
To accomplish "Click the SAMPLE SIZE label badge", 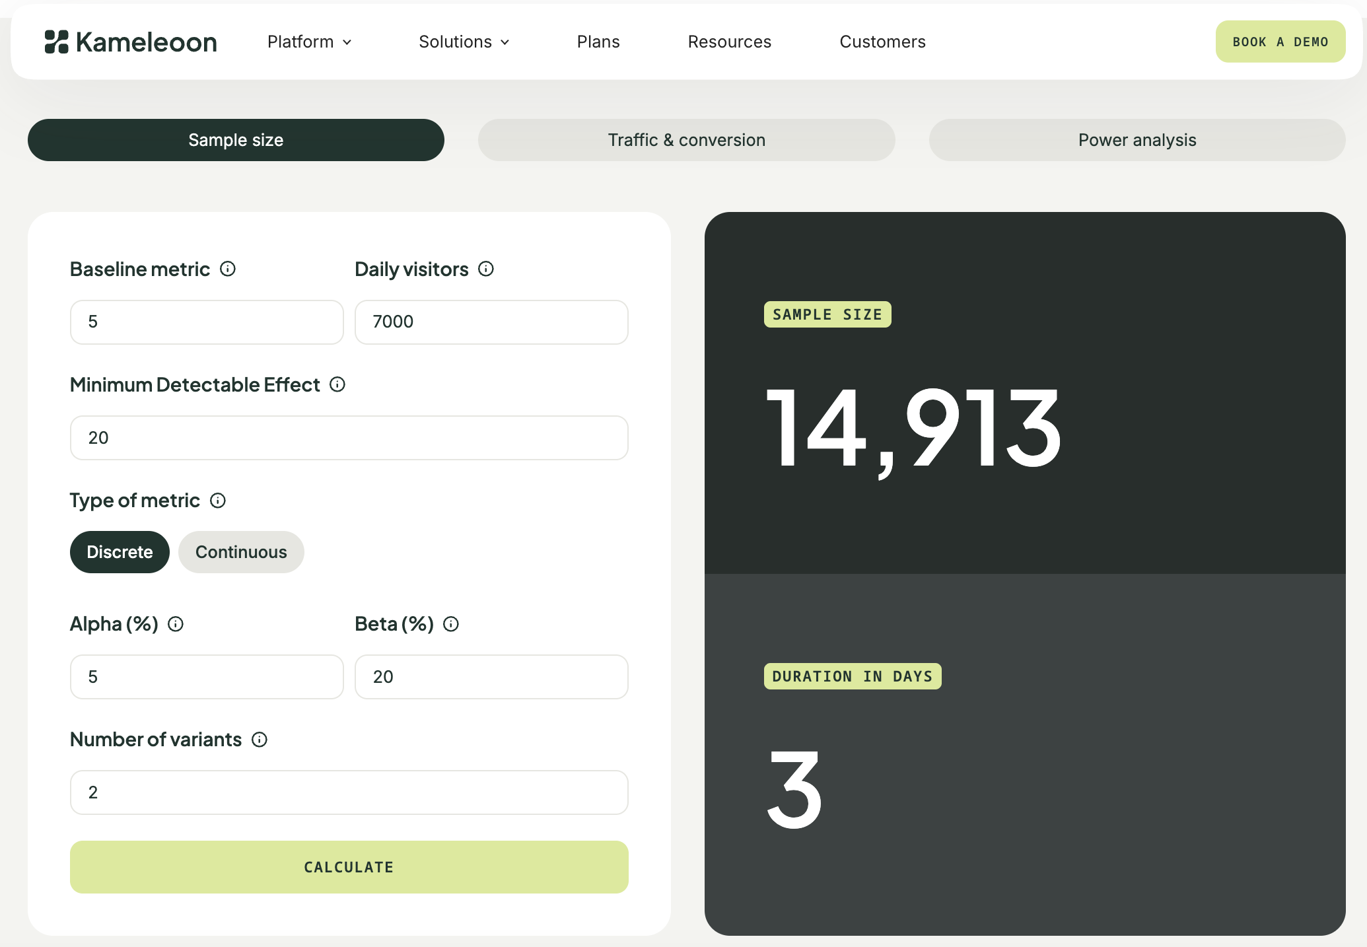I will [827, 314].
